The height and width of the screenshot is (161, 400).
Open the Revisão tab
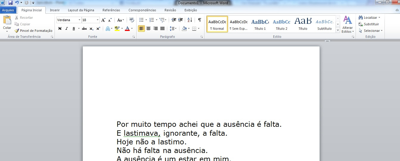(x=170, y=10)
